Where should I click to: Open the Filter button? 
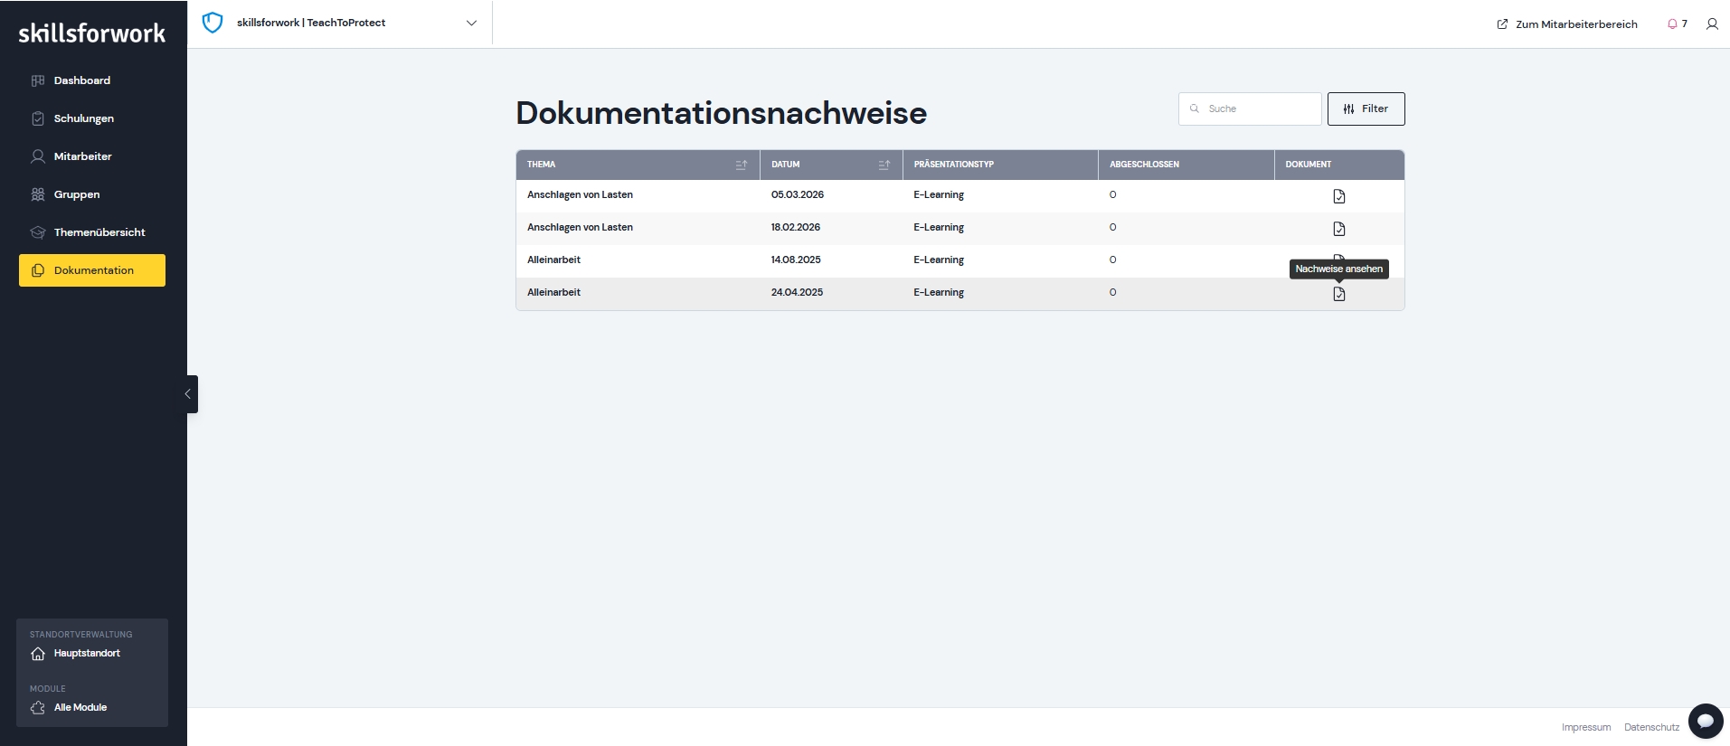point(1366,109)
